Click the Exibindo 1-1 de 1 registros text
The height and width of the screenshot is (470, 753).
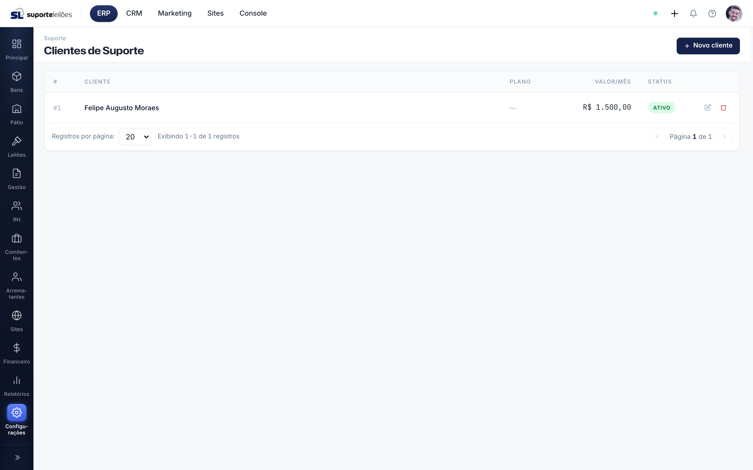pos(198,137)
